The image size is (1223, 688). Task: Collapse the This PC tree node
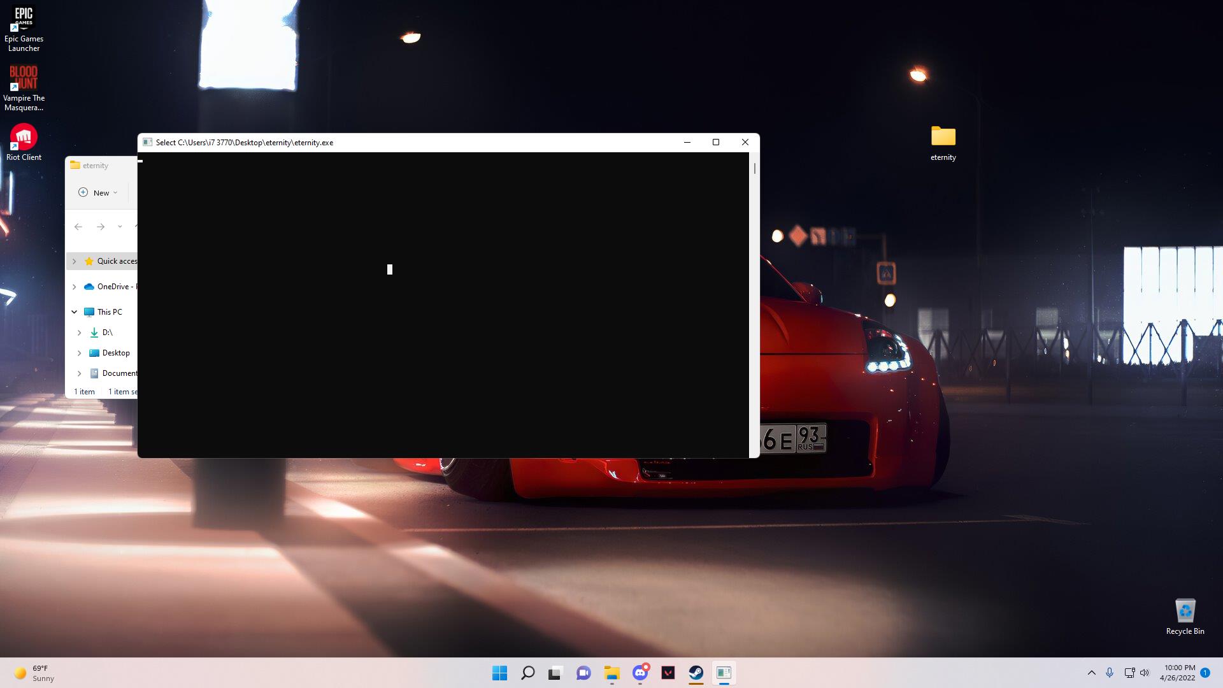point(74,312)
